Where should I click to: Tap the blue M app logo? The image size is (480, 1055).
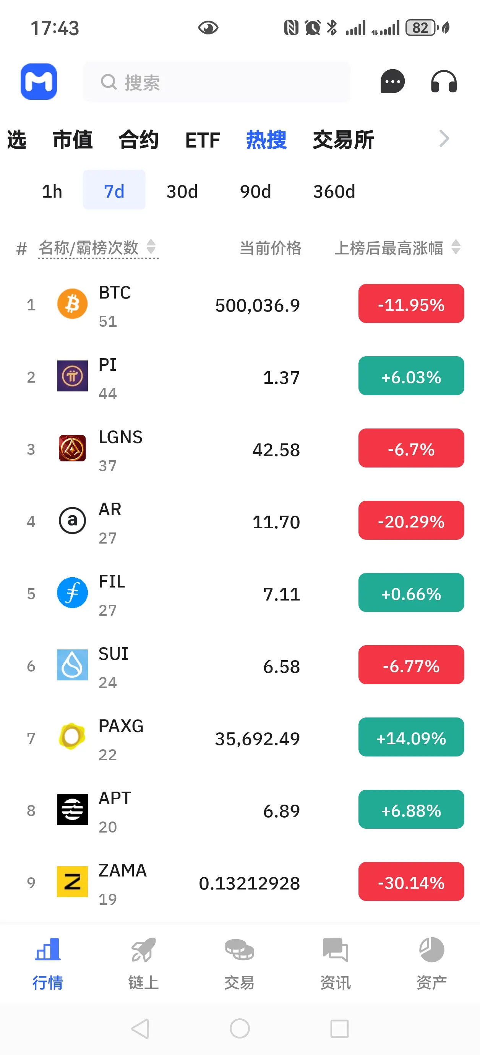click(x=39, y=81)
